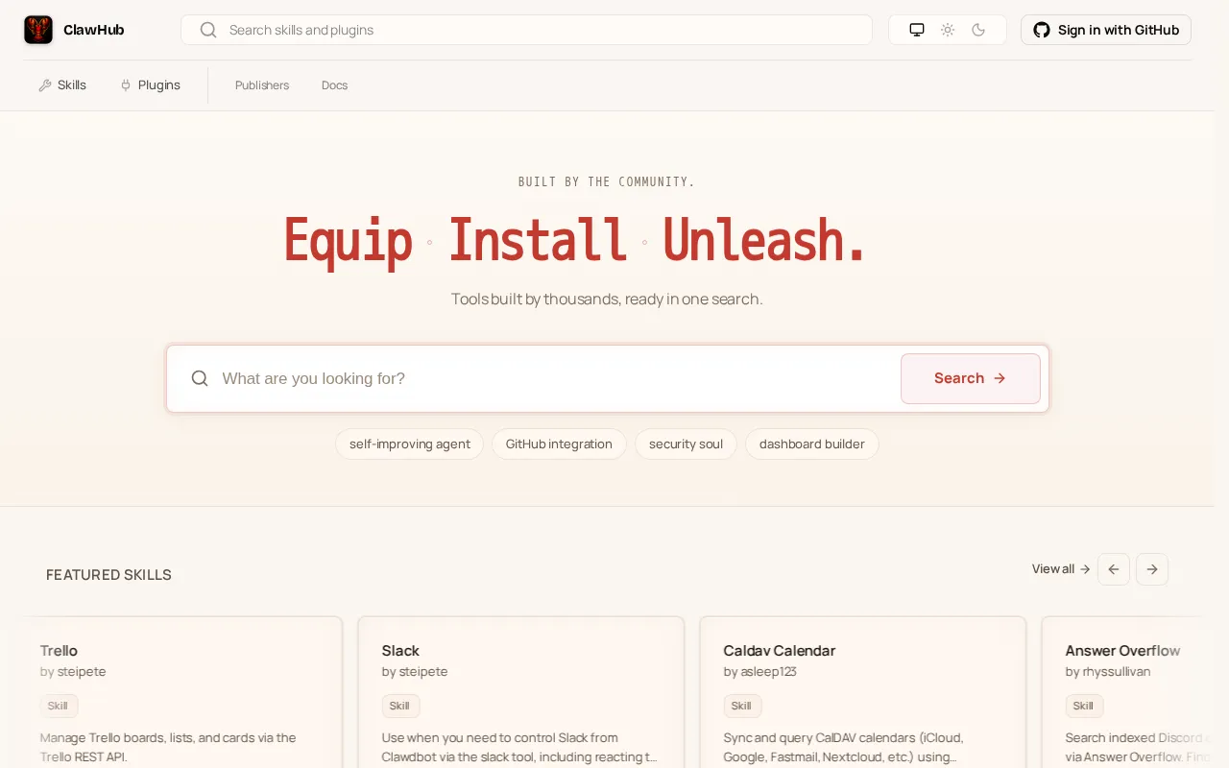
Task: Click the hero Search button
Action: tap(971, 378)
